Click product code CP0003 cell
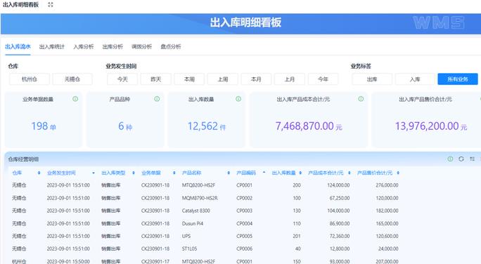 coord(245,211)
